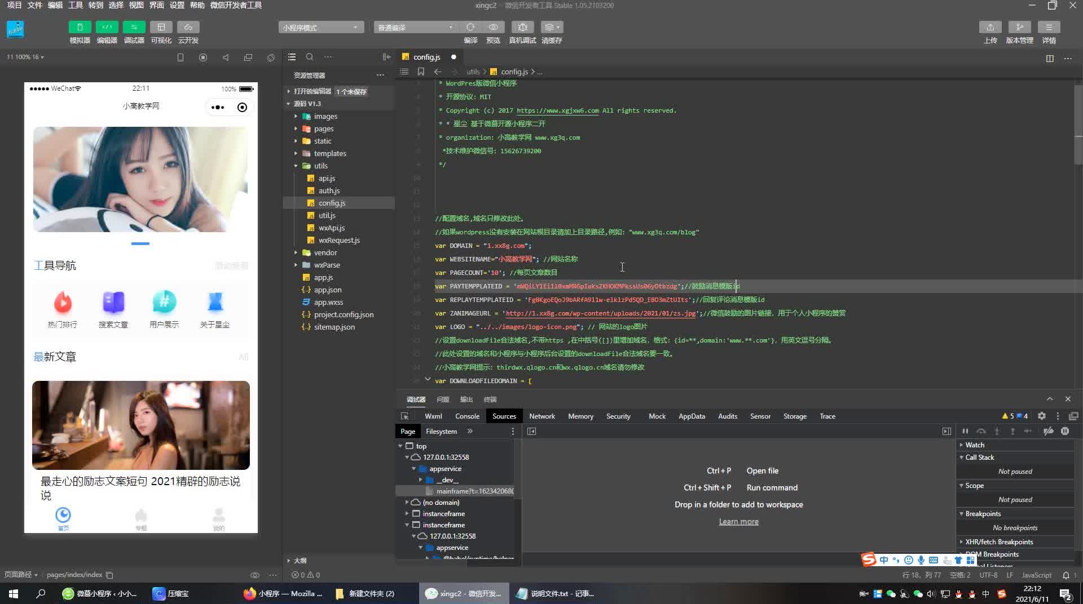Screen dimensions: 1083x604
Task: Open wxRequest.js file
Action: (338, 240)
